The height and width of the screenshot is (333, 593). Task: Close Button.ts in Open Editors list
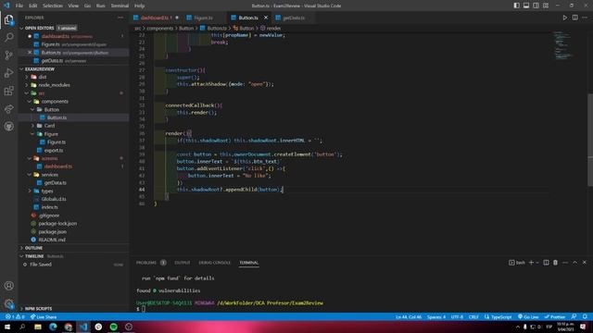(30, 53)
